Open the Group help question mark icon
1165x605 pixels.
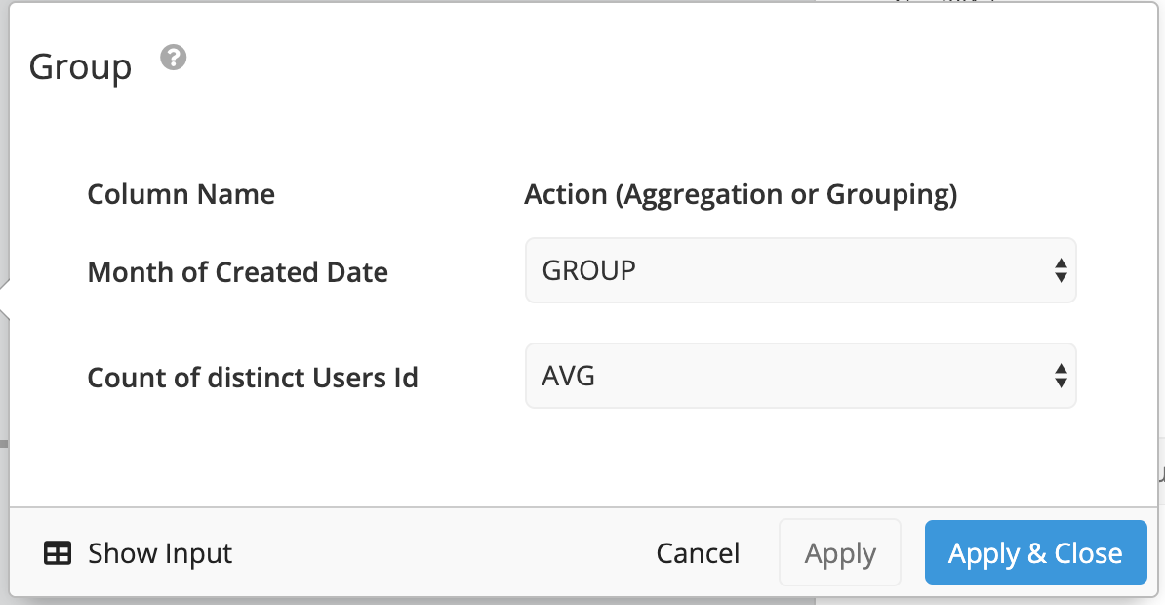tap(173, 58)
